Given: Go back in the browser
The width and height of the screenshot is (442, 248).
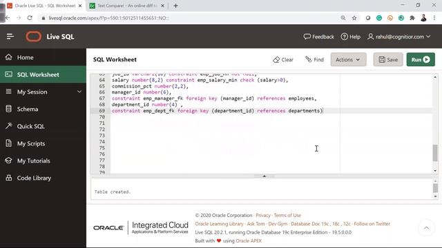Looking at the screenshot, I should (x=8, y=18).
